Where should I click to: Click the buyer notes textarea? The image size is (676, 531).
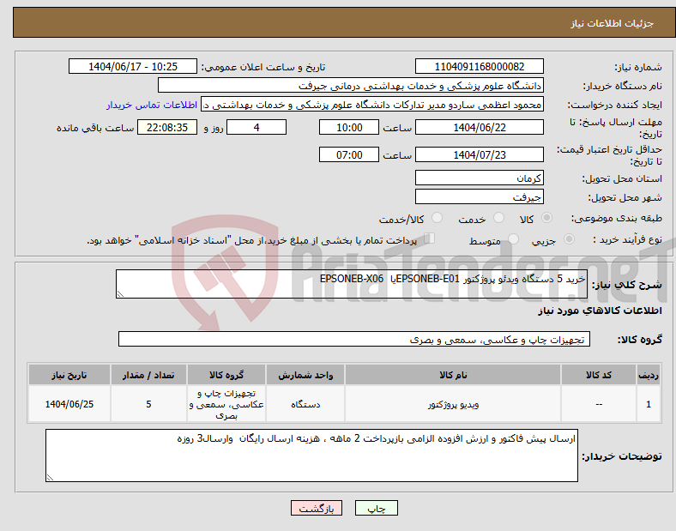point(311,456)
